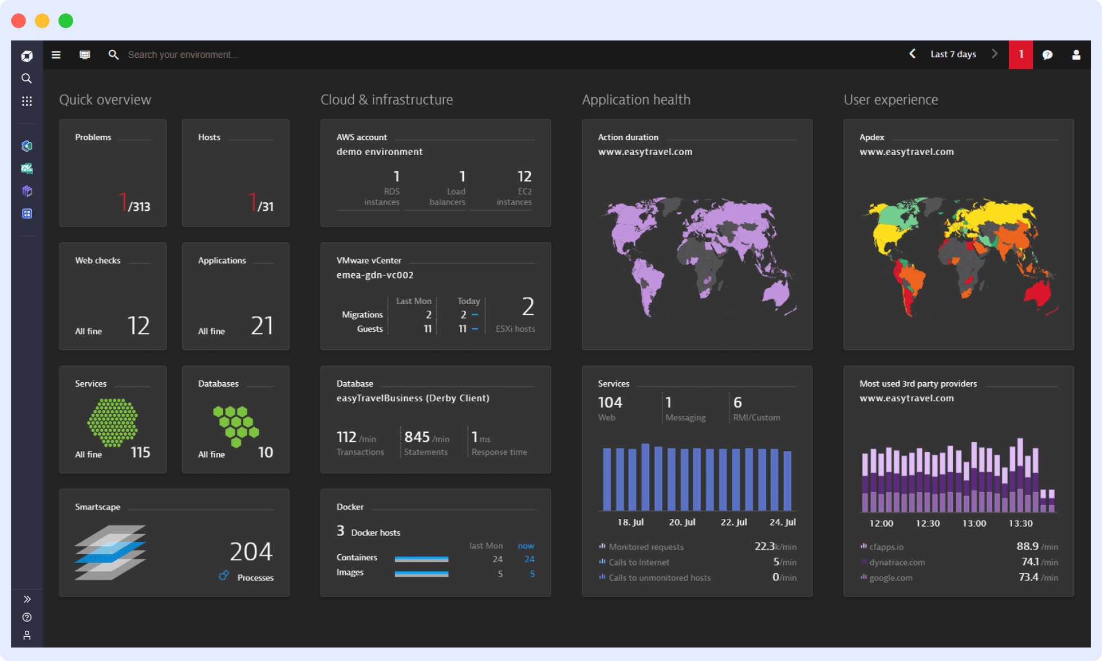
Task: Select the search magnifier icon in the sidebar
Action: [26, 79]
